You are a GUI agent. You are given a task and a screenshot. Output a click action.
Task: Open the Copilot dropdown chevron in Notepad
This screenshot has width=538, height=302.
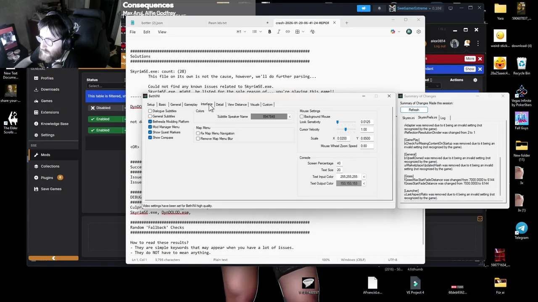398,32
